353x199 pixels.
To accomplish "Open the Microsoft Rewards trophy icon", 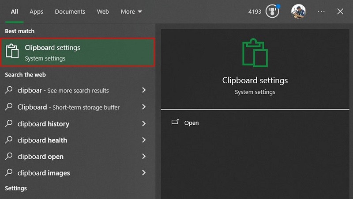I will click(272, 11).
